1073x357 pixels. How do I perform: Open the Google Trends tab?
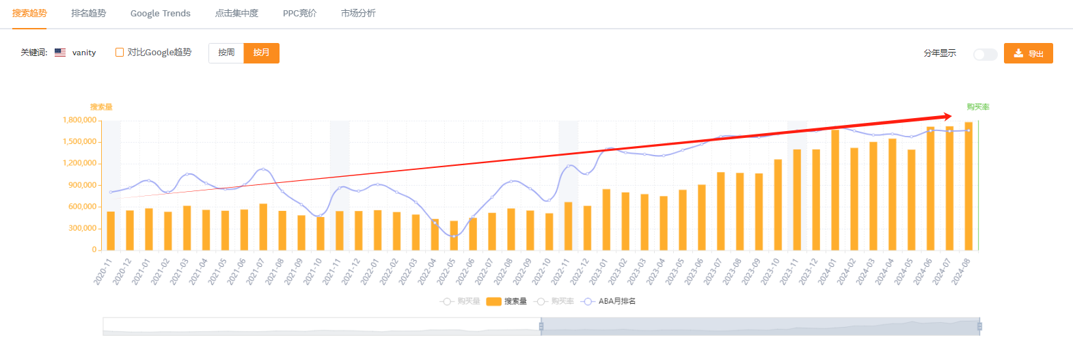point(161,13)
